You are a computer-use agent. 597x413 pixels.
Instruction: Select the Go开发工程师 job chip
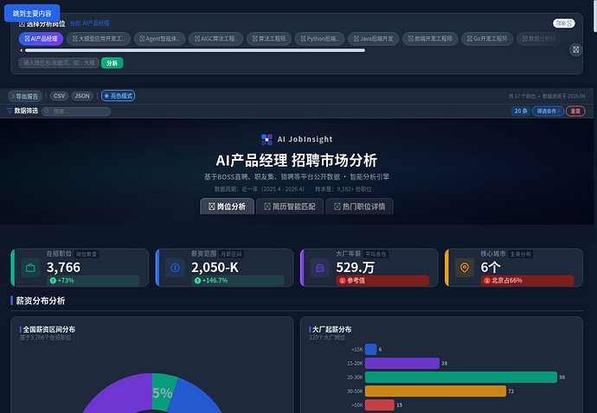pyautogui.click(x=487, y=39)
